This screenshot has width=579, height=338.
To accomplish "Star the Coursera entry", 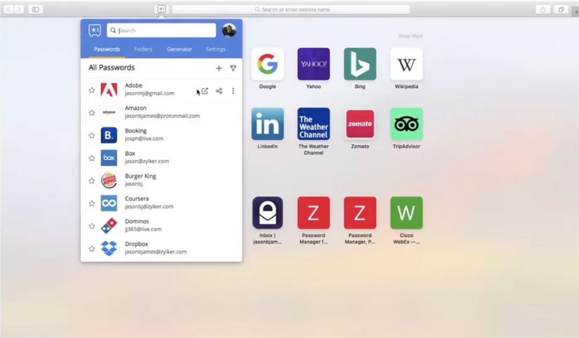I will coord(92,203).
